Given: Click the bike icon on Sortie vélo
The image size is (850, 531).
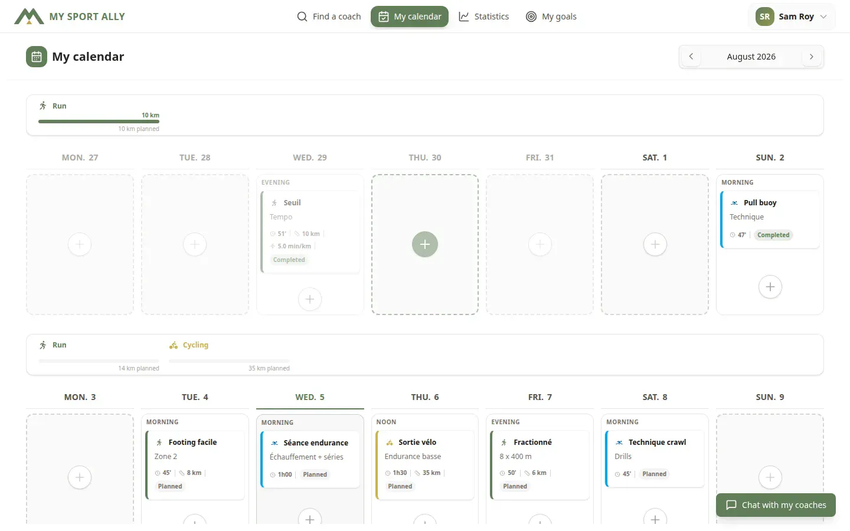Looking at the screenshot, I should 390,442.
